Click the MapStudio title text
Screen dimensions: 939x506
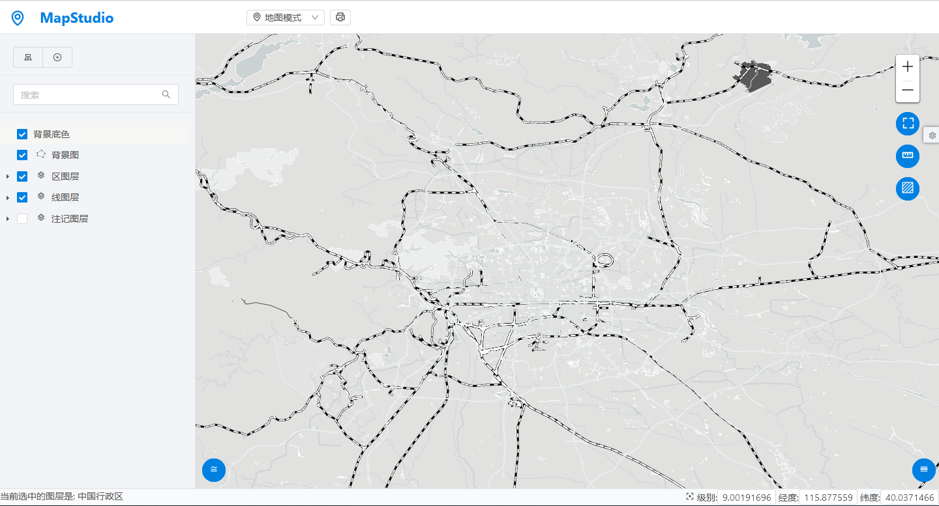click(x=77, y=18)
